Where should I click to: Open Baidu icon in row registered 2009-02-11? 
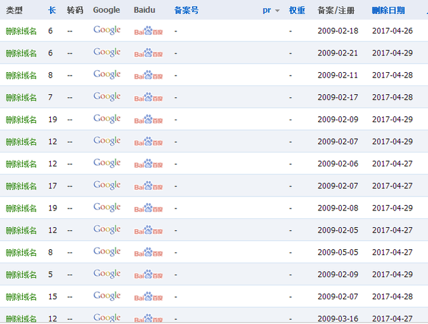click(148, 75)
